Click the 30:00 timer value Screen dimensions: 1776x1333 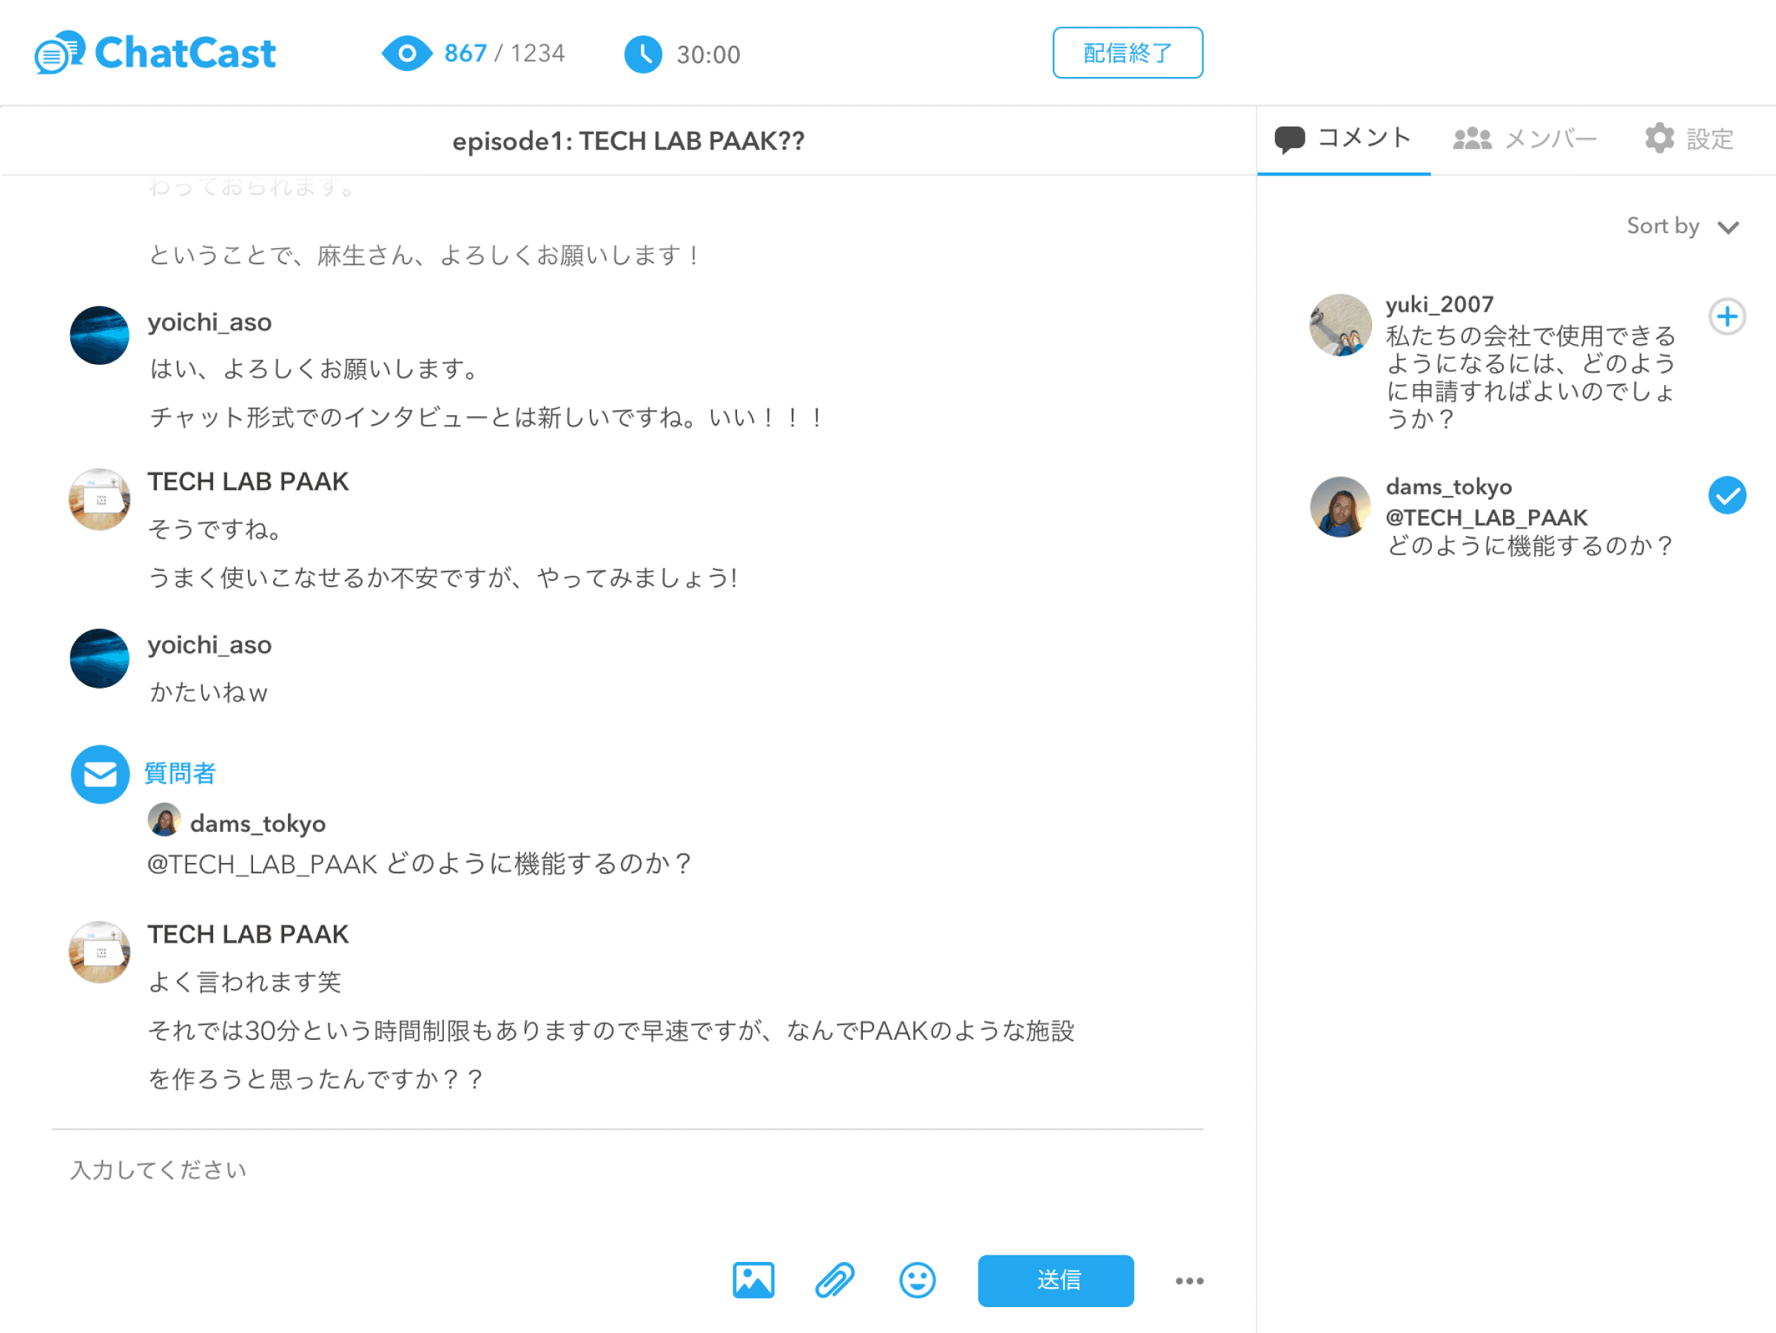click(x=708, y=55)
